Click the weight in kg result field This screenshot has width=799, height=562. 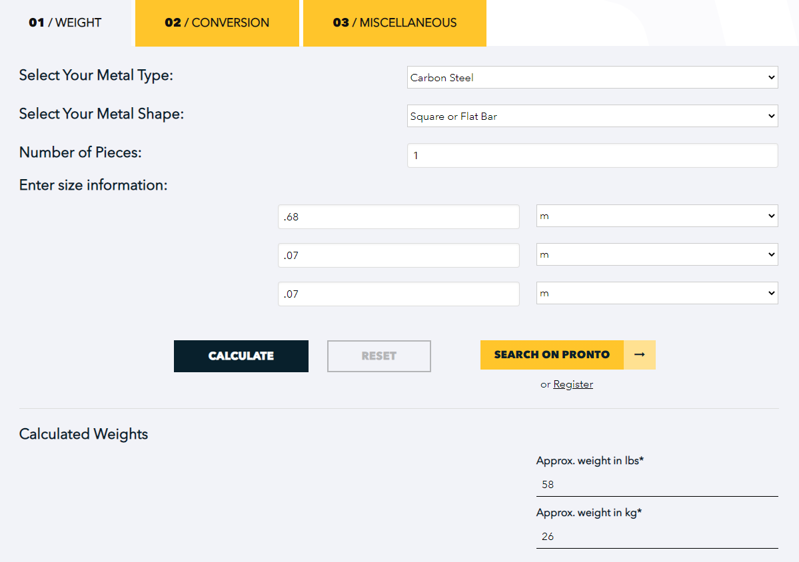656,536
